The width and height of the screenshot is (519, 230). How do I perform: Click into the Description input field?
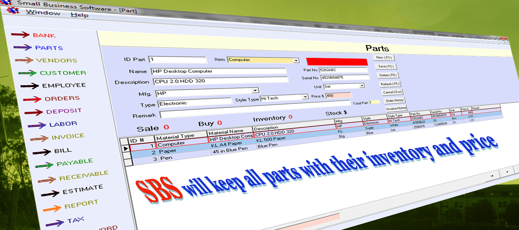tap(220, 80)
